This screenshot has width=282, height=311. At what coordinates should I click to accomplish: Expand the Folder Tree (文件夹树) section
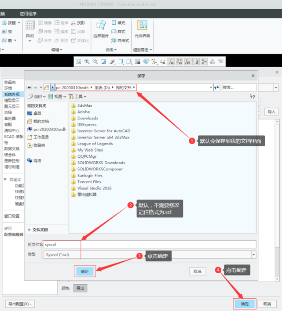click(x=29, y=230)
